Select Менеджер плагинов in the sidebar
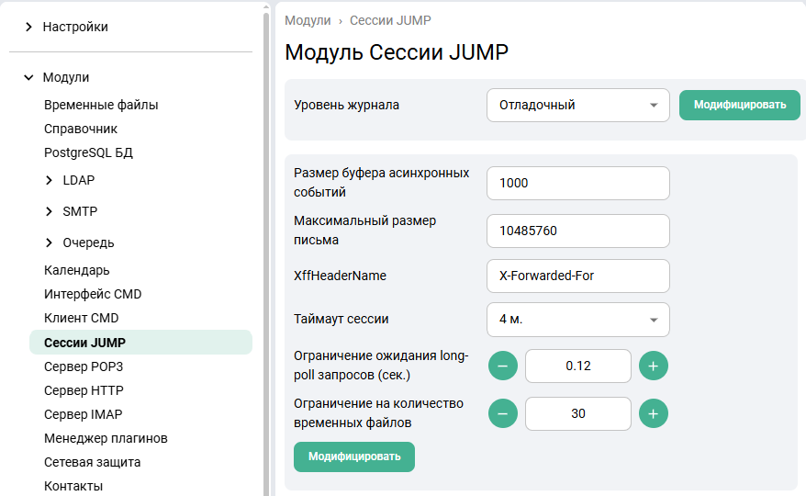 click(106, 438)
